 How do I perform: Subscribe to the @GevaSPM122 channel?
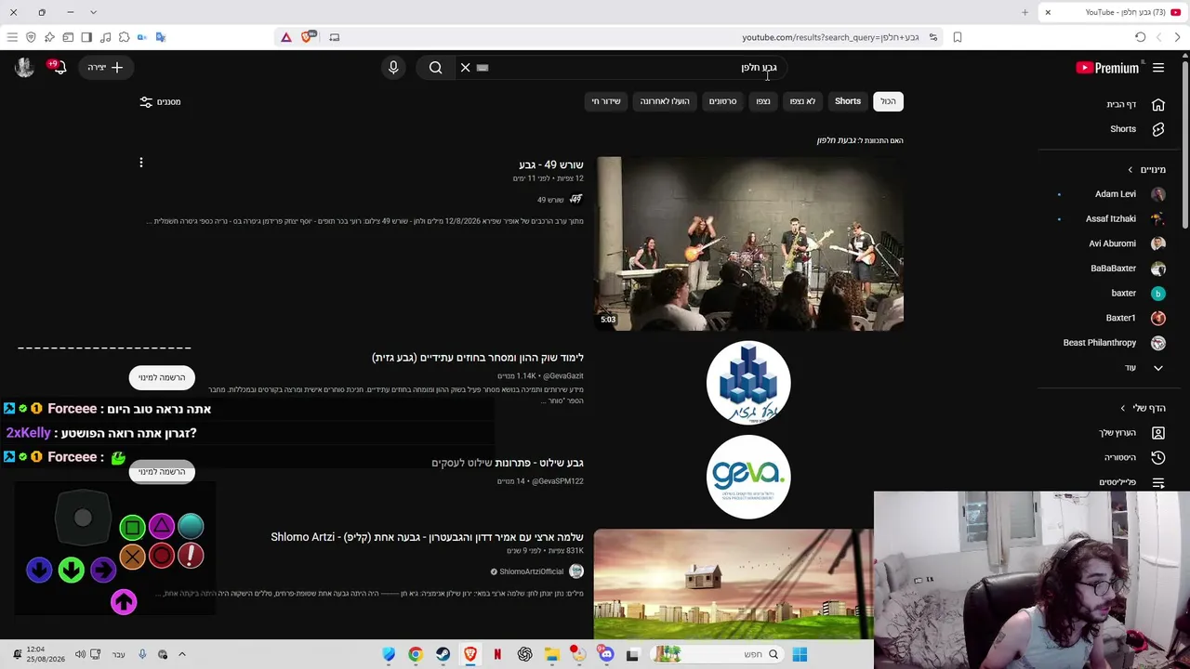[x=163, y=471]
